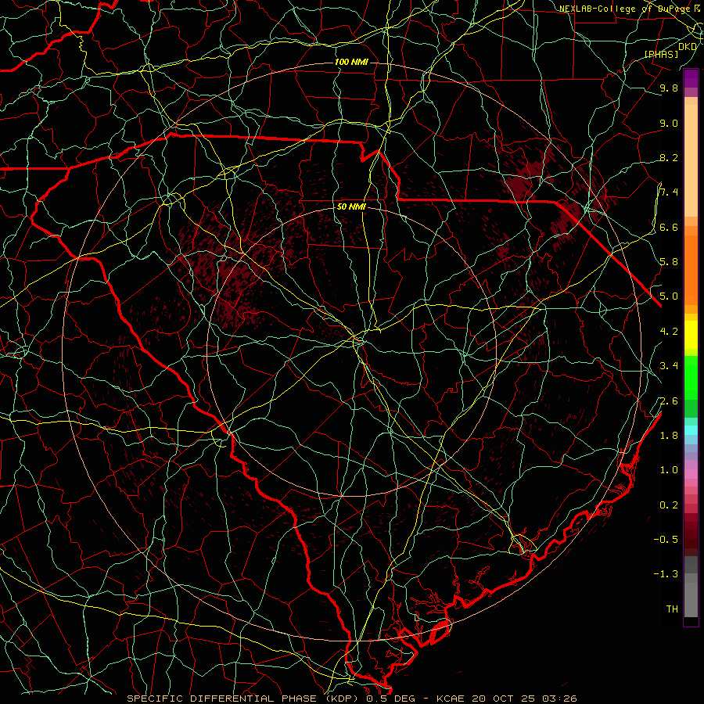Pick the cyan color bar segment
704x704 pixels.
click(x=691, y=430)
